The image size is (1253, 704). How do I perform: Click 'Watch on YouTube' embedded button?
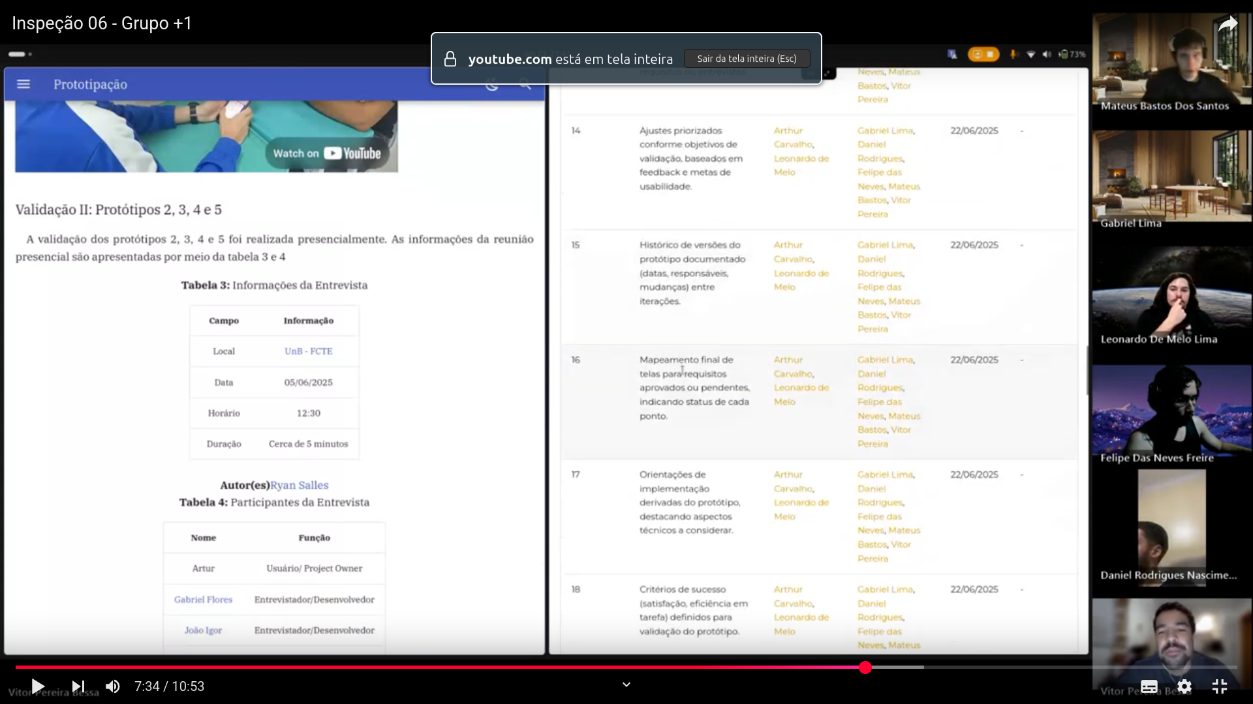point(327,153)
